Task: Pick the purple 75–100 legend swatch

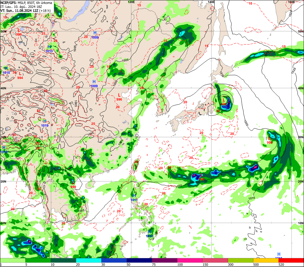Action: point(164,260)
